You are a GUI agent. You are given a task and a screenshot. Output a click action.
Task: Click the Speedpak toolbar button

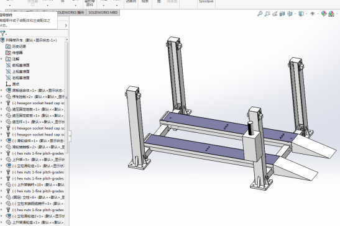click(206, 2)
